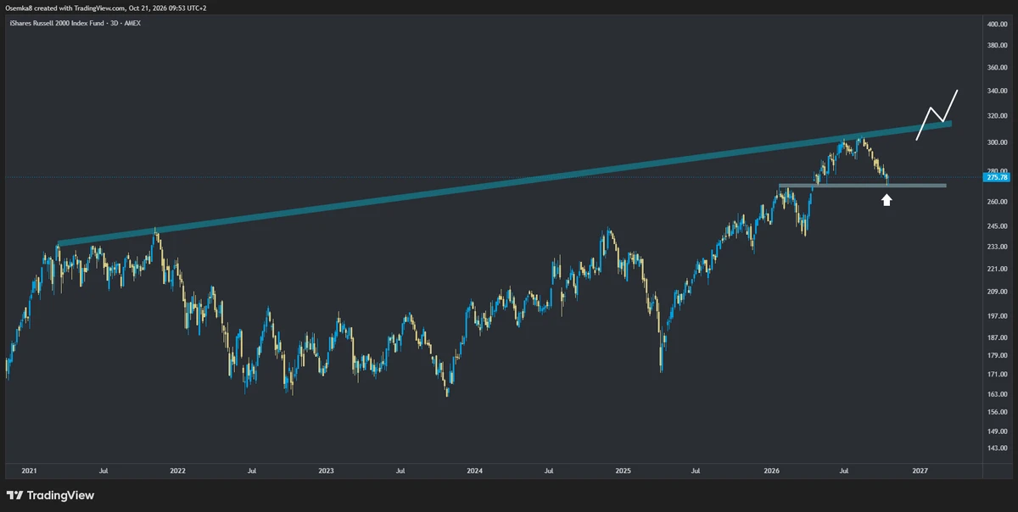Click the 2027 label on time axis

pyautogui.click(x=920, y=470)
